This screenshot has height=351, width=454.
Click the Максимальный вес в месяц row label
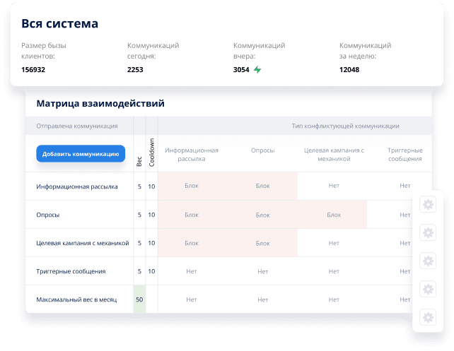pyautogui.click(x=78, y=299)
